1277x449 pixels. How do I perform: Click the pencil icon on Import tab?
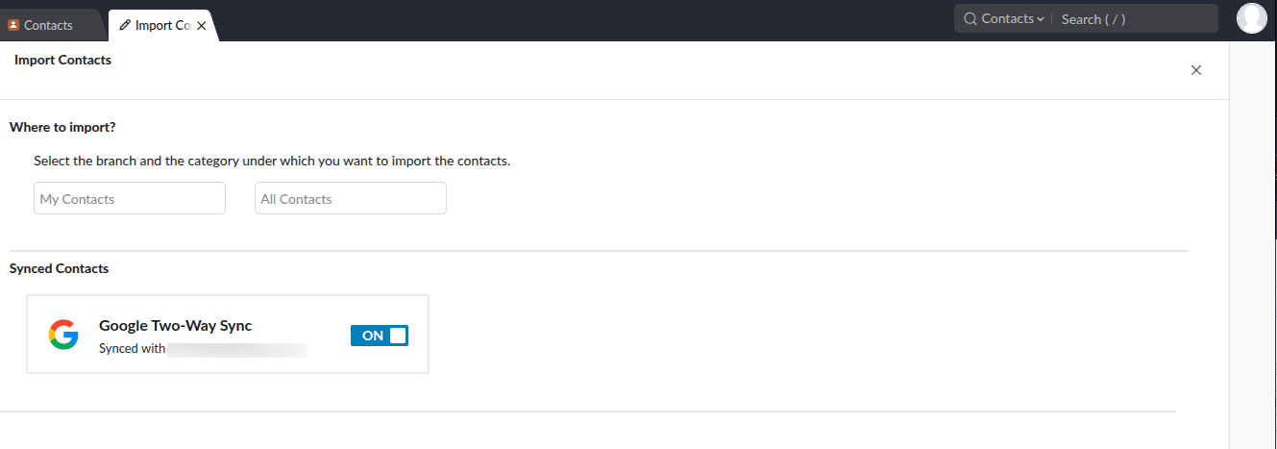(x=125, y=26)
